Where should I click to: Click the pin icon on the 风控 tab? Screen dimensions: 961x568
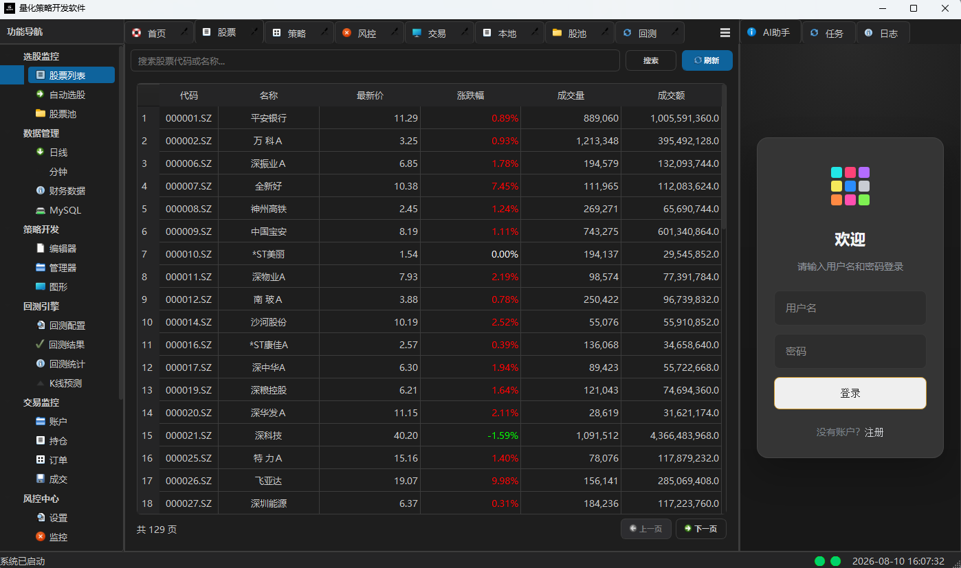click(x=394, y=32)
